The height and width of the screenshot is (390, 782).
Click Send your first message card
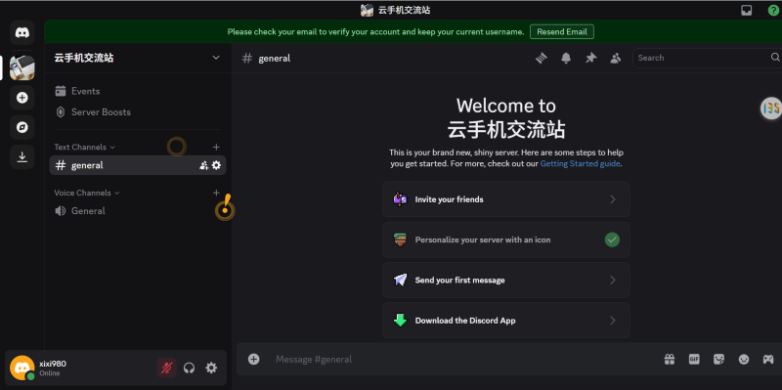click(506, 281)
